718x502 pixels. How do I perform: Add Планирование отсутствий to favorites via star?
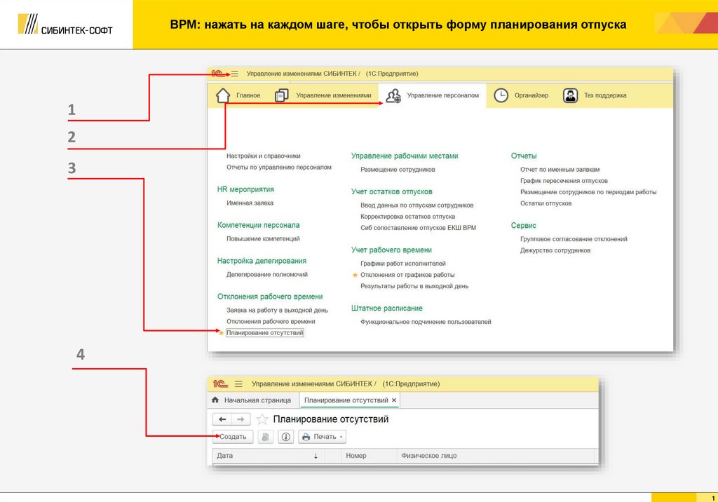coord(262,419)
